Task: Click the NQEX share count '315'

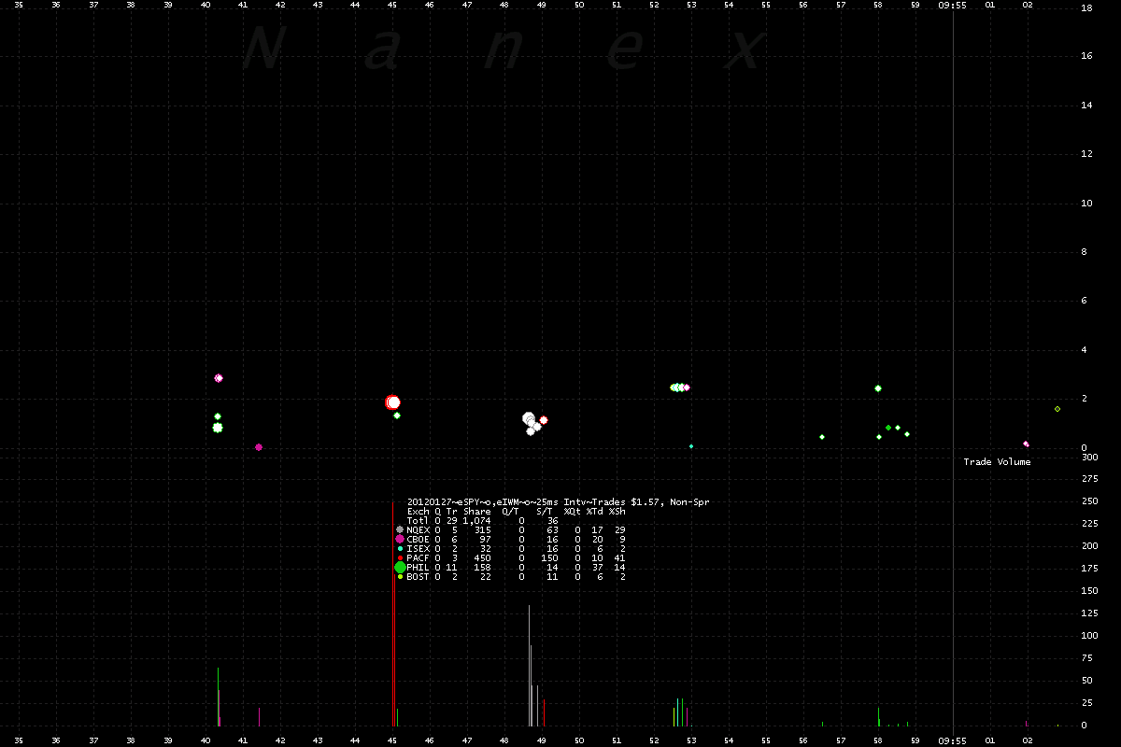Action: click(x=482, y=529)
